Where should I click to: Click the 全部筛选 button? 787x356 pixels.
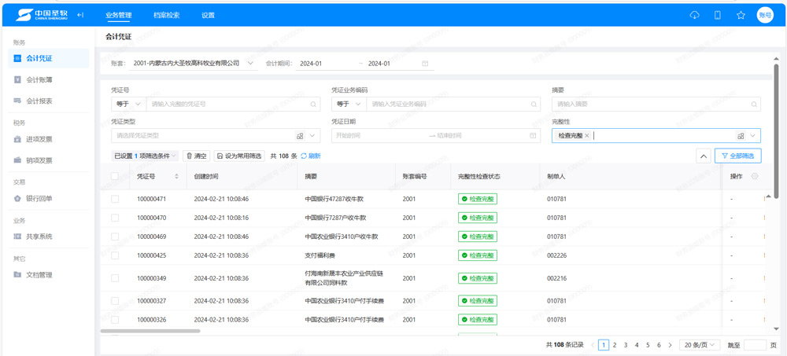click(x=738, y=156)
